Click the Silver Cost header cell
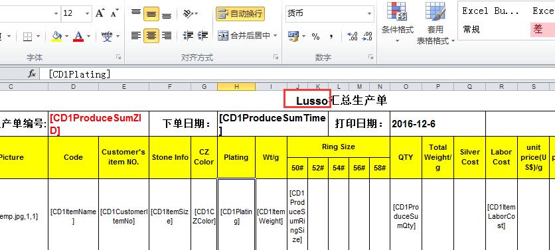555x250 pixels. (x=470, y=157)
